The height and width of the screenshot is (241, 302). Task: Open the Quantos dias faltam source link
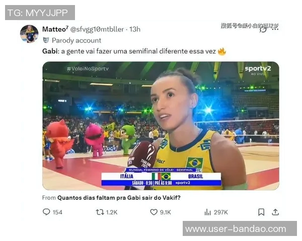click(x=119, y=197)
